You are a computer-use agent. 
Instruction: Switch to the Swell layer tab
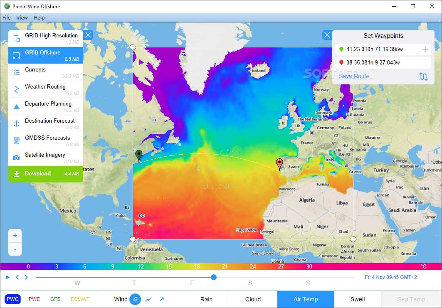[x=358, y=299]
